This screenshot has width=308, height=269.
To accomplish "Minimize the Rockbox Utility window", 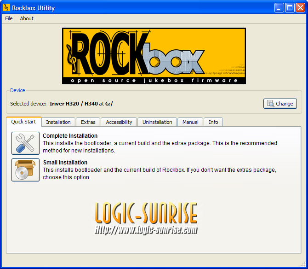I will 279,8.
